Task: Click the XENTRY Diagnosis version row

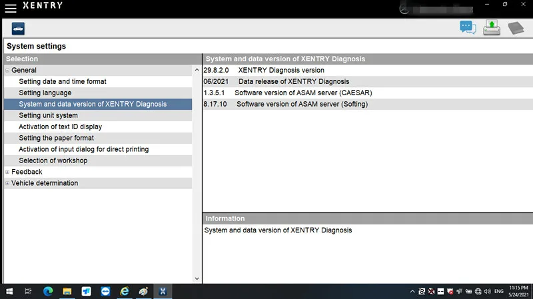Action: [x=368, y=71]
